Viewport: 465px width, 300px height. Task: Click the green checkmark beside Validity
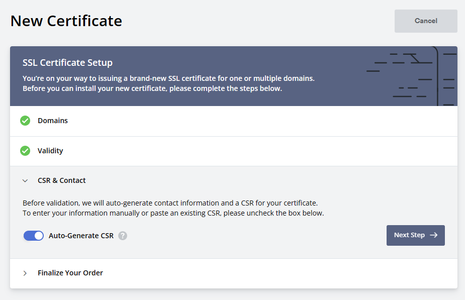pyautogui.click(x=25, y=151)
